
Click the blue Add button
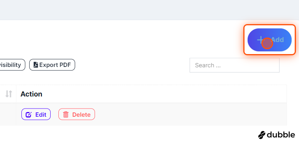pos(269,40)
